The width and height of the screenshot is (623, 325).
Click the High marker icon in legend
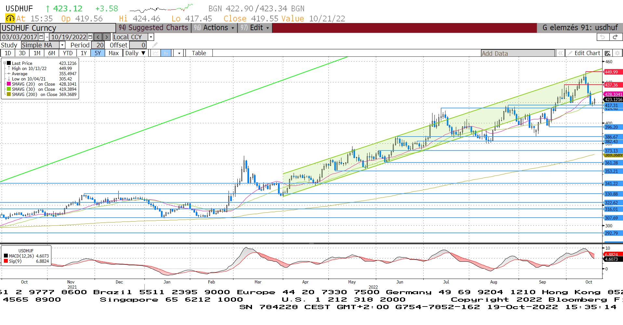[9, 68]
